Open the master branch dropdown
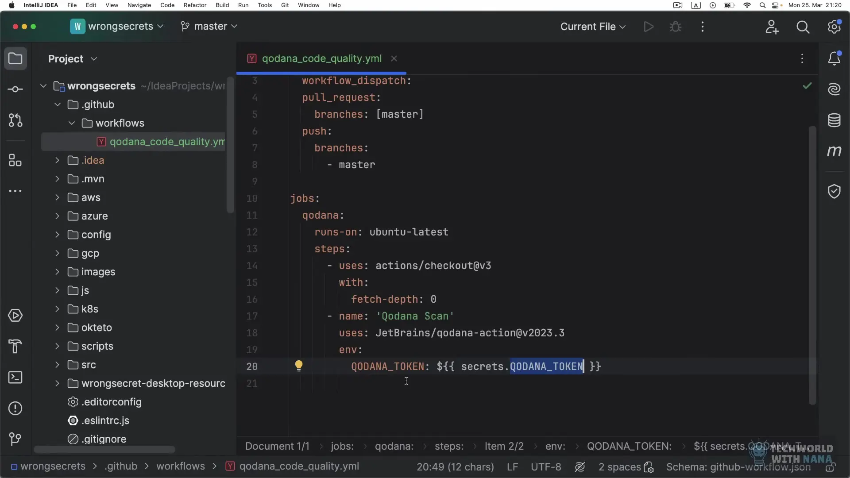This screenshot has width=850, height=478. pos(209,27)
